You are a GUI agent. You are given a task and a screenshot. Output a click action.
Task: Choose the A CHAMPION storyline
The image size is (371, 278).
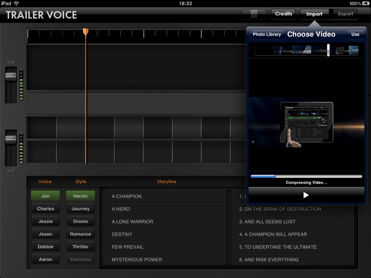(x=165, y=196)
